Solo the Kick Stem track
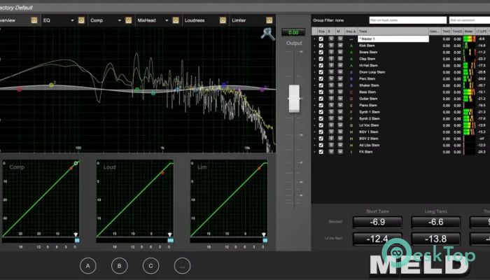The width and height of the screenshot is (490, 280). pyautogui.click(x=331, y=45)
